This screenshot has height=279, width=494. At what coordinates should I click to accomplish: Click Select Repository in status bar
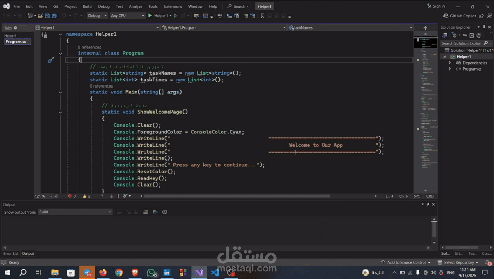tap(458, 262)
